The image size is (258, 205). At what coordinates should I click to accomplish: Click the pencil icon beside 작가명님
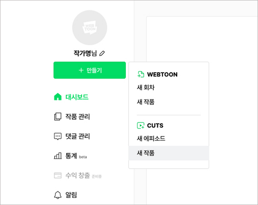tap(102, 53)
